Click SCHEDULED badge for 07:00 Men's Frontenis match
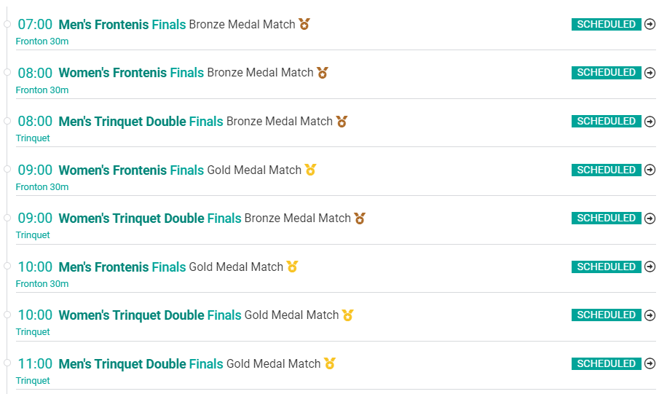 click(x=606, y=24)
